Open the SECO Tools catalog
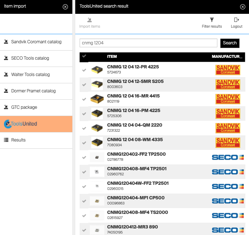 pos(30,58)
